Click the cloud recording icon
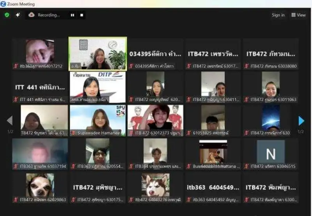 point(32,15)
